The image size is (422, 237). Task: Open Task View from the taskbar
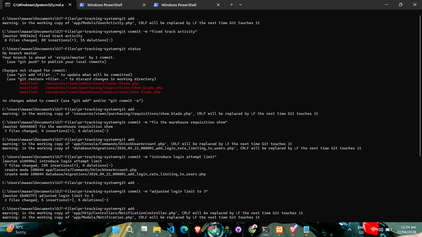144,230
